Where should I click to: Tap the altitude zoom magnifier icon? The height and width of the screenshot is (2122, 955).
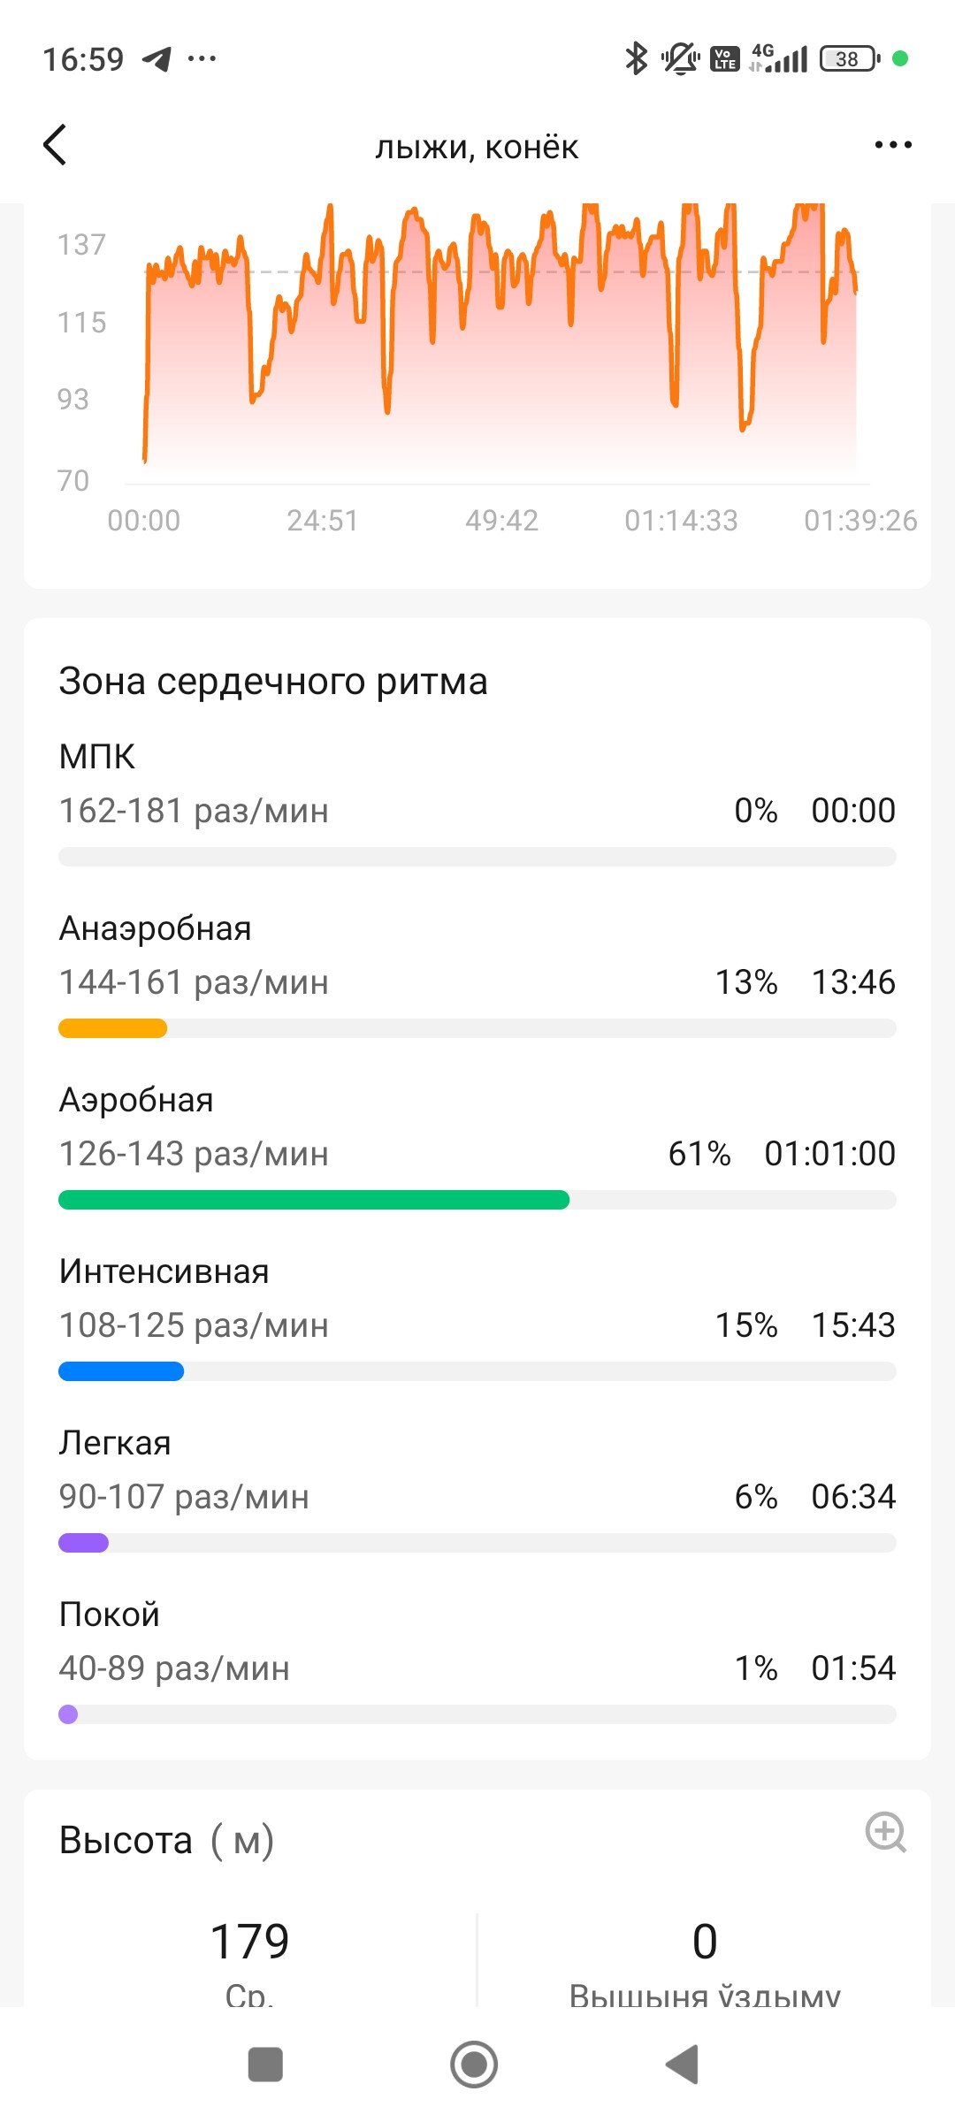point(885,1832)
